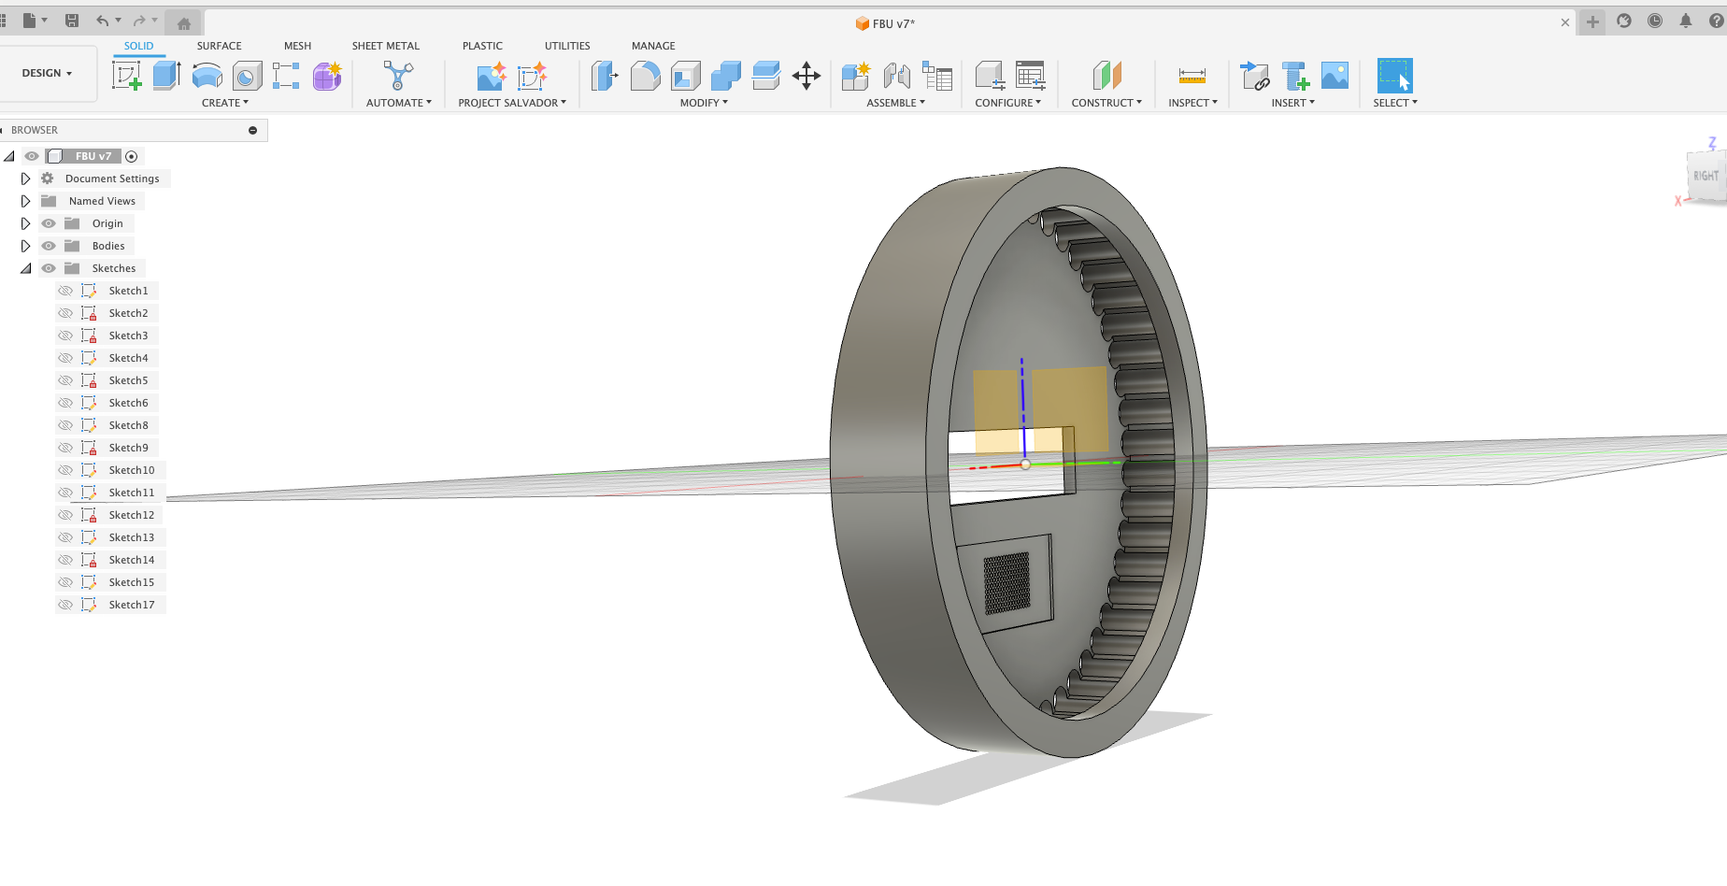Click the Insert Canvas image icon
Screen dimensions: 1727x886
tap(1335, 76)
